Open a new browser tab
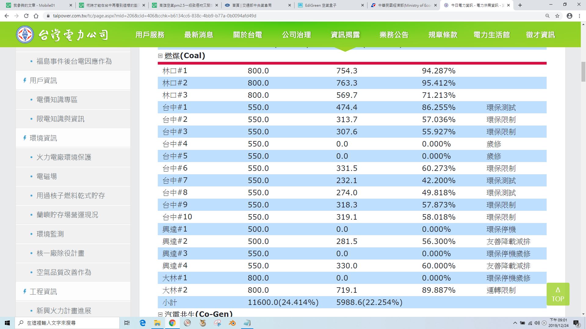The height and width of the screenshot is (329, 586). [x=520, y=5]
